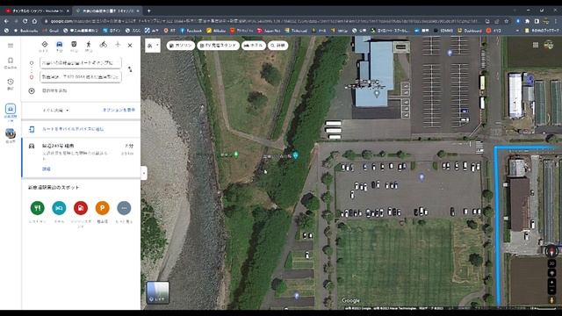
Task: Select public transit travel mode
Action: [74, 45]
